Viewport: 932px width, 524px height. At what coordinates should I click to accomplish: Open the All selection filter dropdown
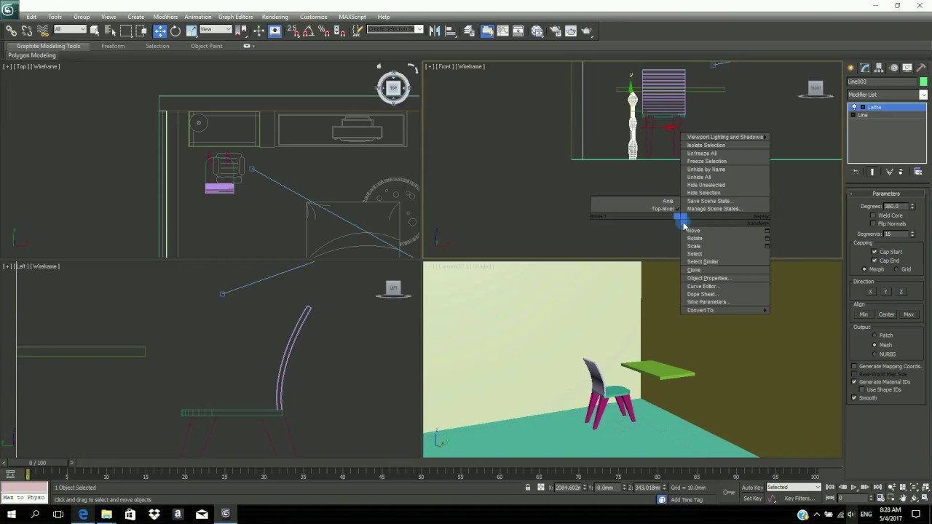[x=70, y=30]
